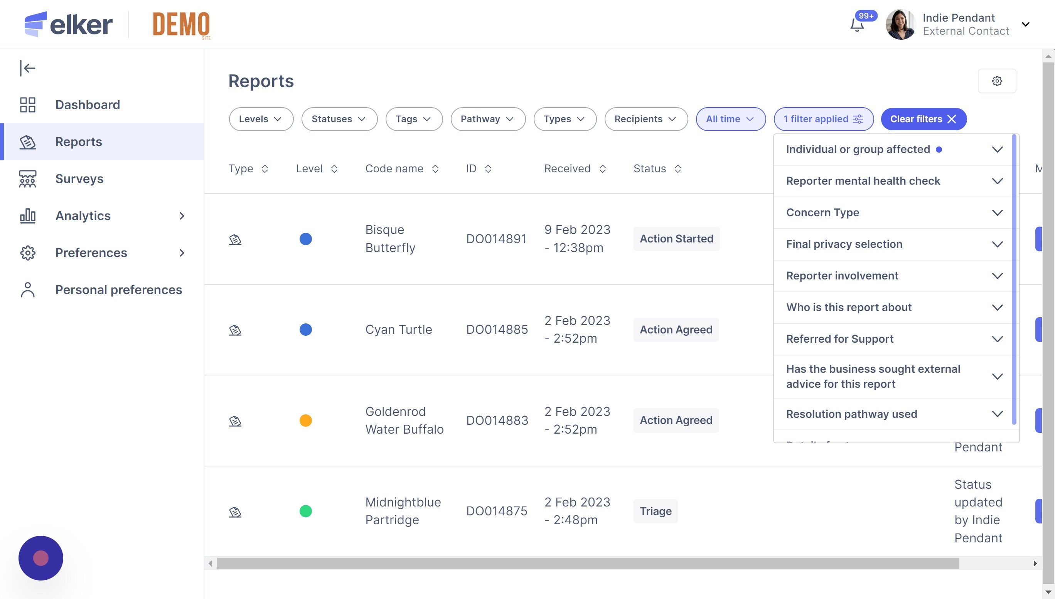Viewport: 1055px width, 599px height.
Task: Click report type icon for Bisque Butterfly
Action: tap(235, 239)
